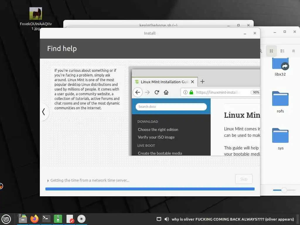This screenshot has width=300, height=225.
Task: Close the Install window
Action: [255, 33]
